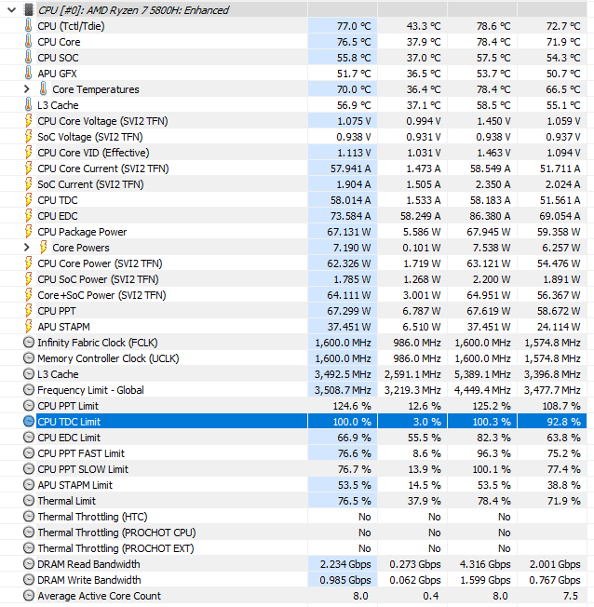Click clock icon beside Frequency Limit - Global

coord(29,390)
